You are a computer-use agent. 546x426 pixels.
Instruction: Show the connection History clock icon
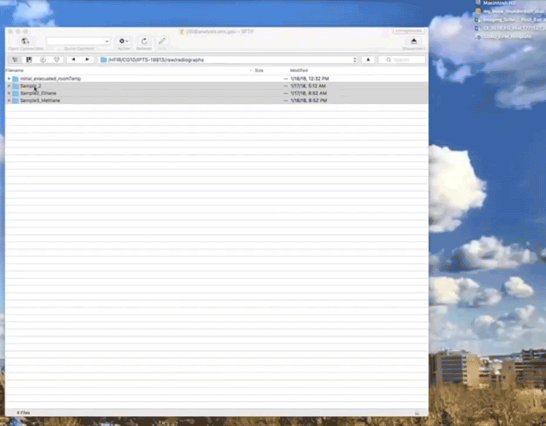(x=43, y=60)
